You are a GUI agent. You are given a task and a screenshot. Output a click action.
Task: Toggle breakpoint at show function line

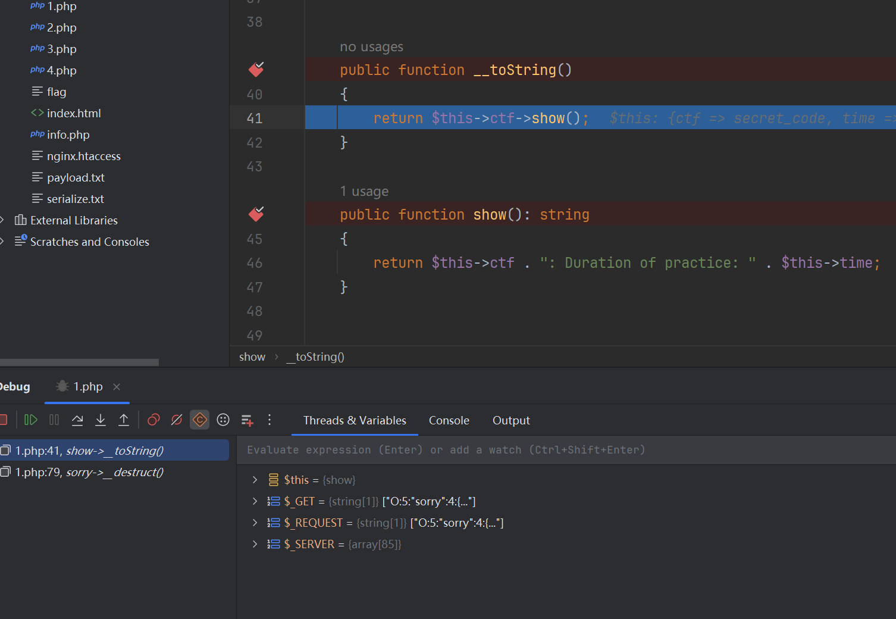(x=256, y=214)
